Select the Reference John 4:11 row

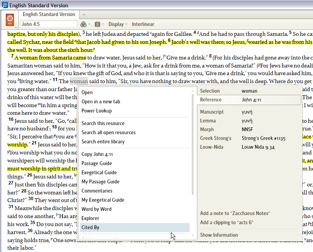pos(249,100)
